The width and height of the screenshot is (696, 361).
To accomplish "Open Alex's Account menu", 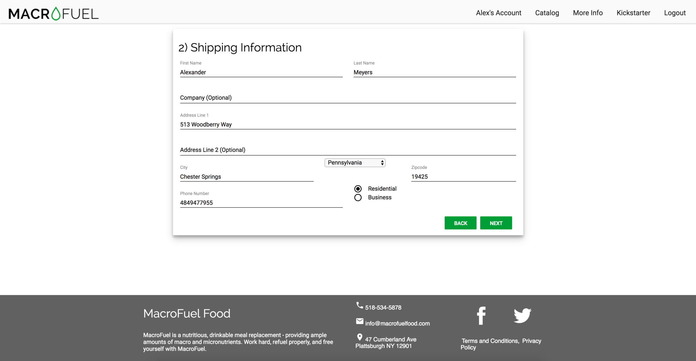I will [x=498, y=13].
